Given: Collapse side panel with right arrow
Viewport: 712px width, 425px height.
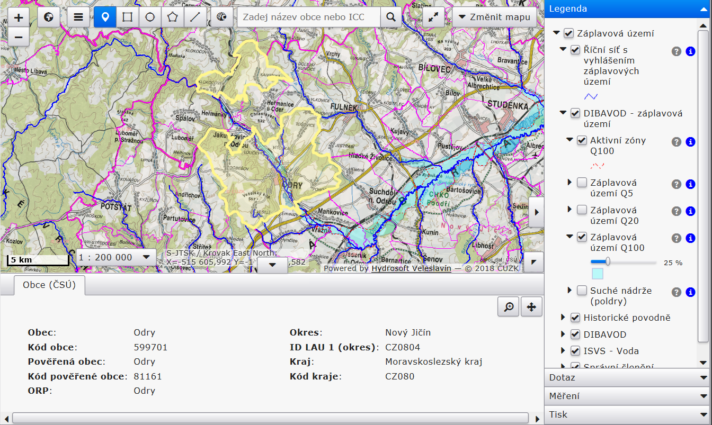Looking at the screenshot, I should (x=536, y=212).
